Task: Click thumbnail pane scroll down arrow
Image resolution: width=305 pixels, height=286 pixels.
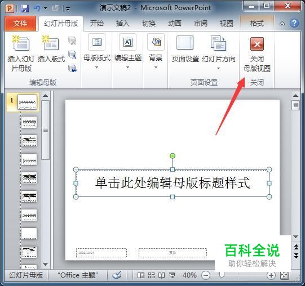Action: [45, 264]
